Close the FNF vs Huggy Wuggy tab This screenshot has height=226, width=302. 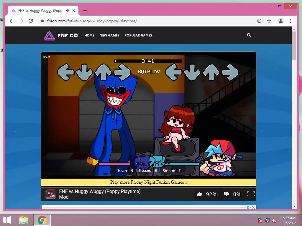[74, 11]
